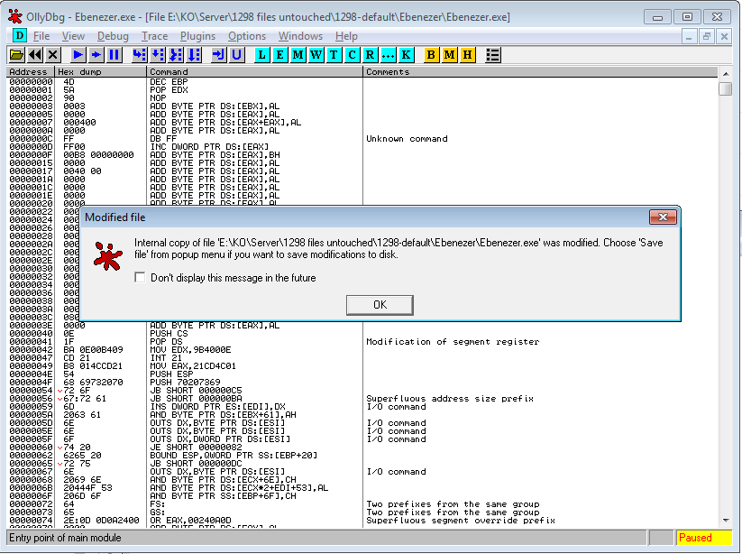The width and height of the screenshot is (742, 554).
Task: Open Call stack with K icon
Action: point(406,55)
